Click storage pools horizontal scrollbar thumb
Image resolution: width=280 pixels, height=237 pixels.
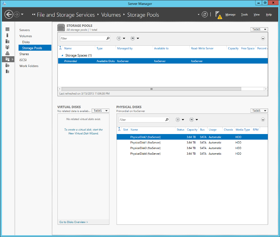click(151, 89)
